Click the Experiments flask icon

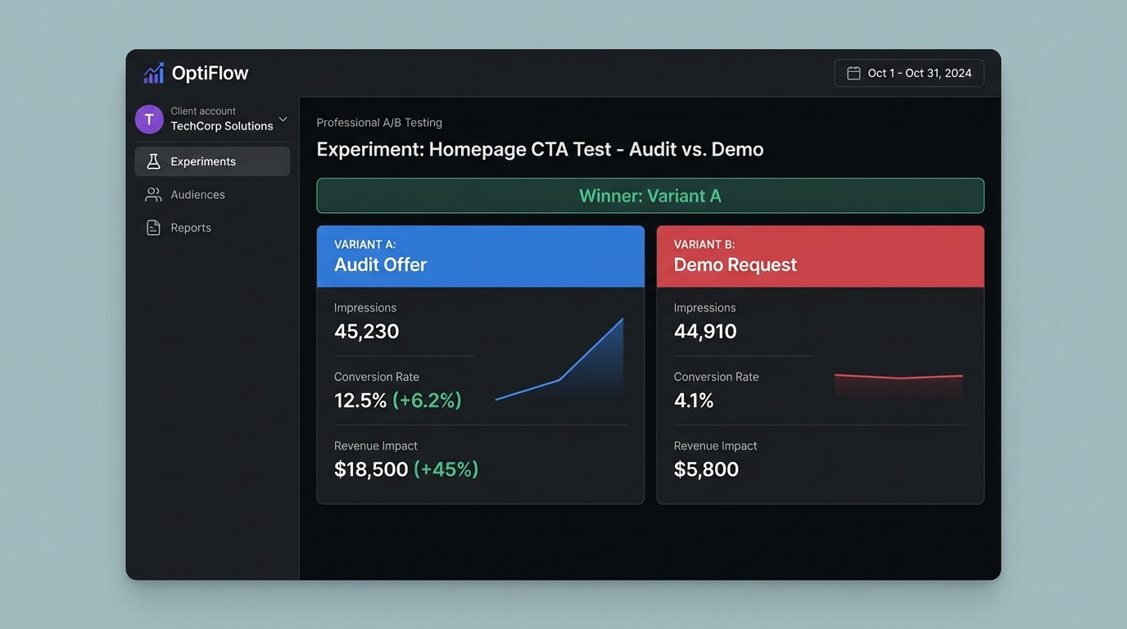(x=153, y=161)
